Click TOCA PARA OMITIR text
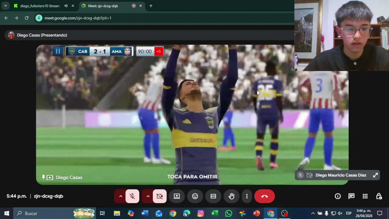389x219 pixels. [x=192, y=176]
